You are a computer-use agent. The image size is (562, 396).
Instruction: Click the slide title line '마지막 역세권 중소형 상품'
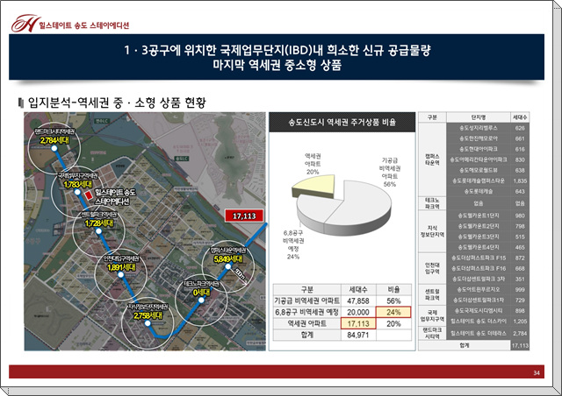tap(277, 65)
